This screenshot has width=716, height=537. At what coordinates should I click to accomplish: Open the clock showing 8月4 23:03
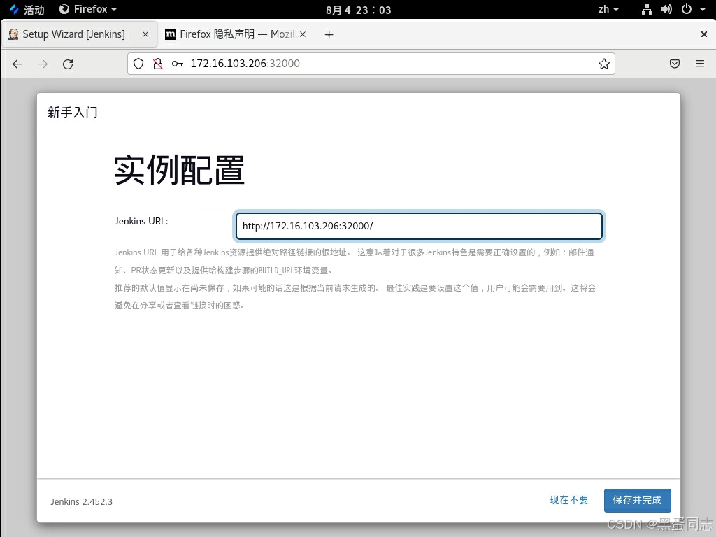(x=359, y=10)
